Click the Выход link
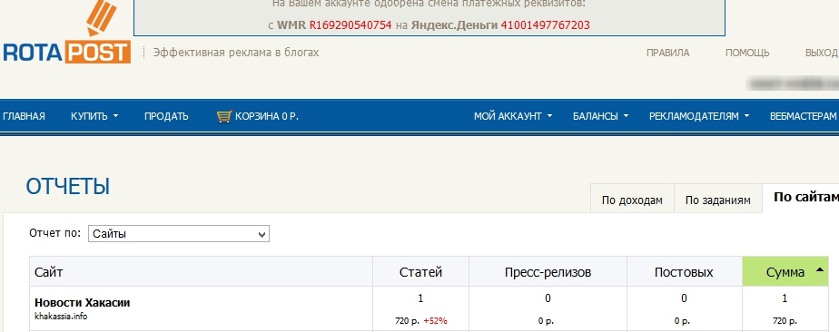Viewport: 839px width, 332px height. pos(822,53)
